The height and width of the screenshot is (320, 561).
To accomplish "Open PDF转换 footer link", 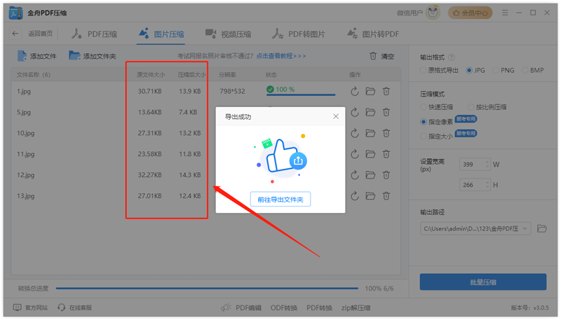I will (x=319, y=308).
